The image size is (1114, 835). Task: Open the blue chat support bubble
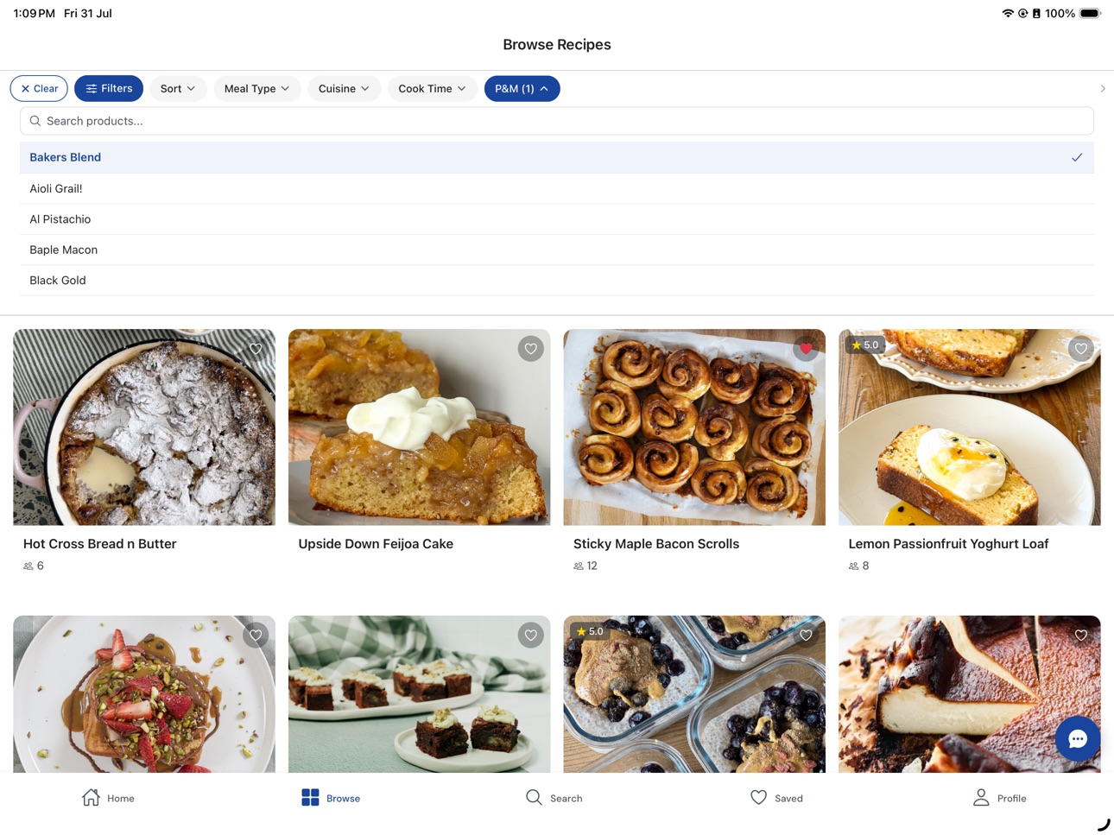point(1078,739)
